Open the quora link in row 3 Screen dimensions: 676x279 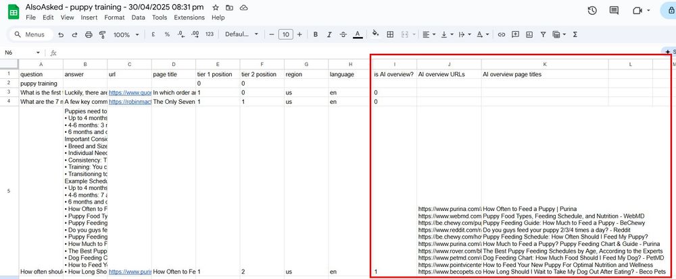(x=130, y=92)
